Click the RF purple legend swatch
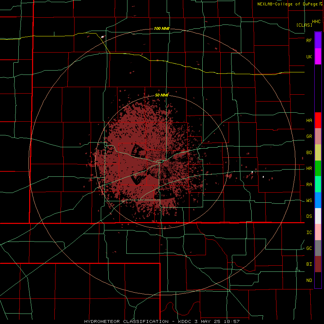The height and width of the screenshot is (324, 324). click(x=318, y=40)
